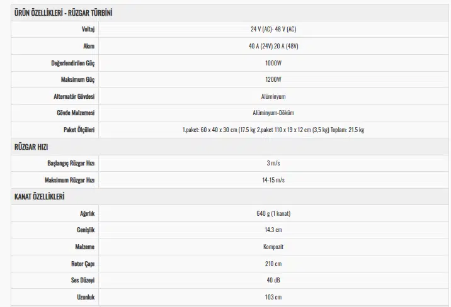
Task: Click the 'KANAT ÖZELLİKLERİ' section header
Action: [x=39, y=197]
